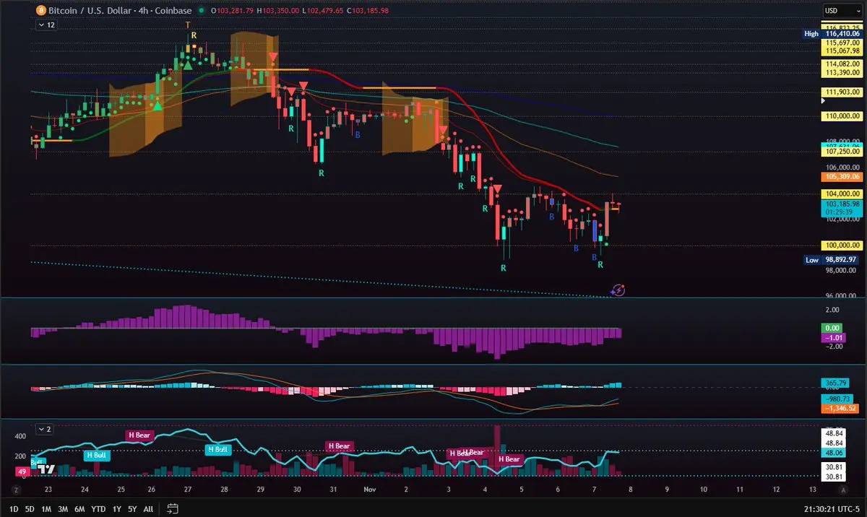
Task: Click the H Bull label near 28
Action: [217, 449]
